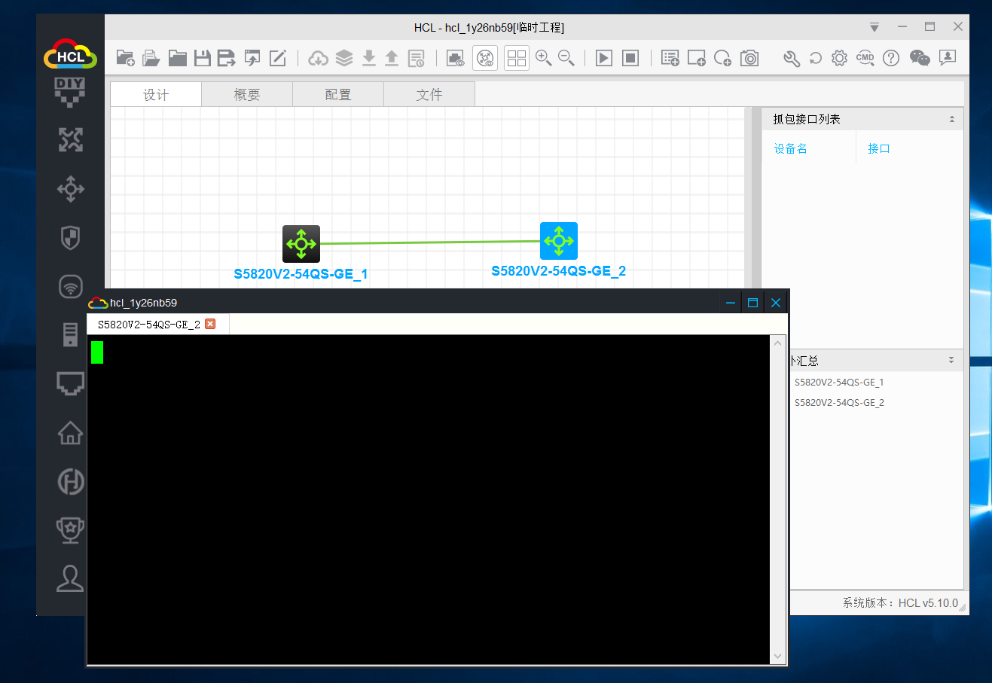Start all devices with the play button

[604, 58]
